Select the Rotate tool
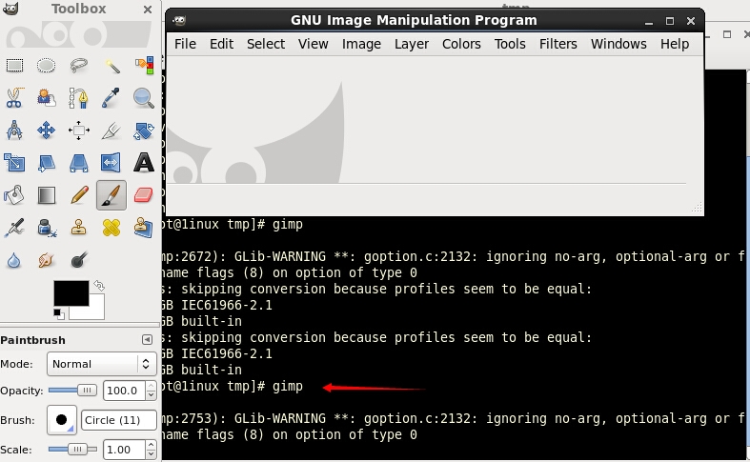The height and width of the screenshot is (462, 750). coord(144,131)
